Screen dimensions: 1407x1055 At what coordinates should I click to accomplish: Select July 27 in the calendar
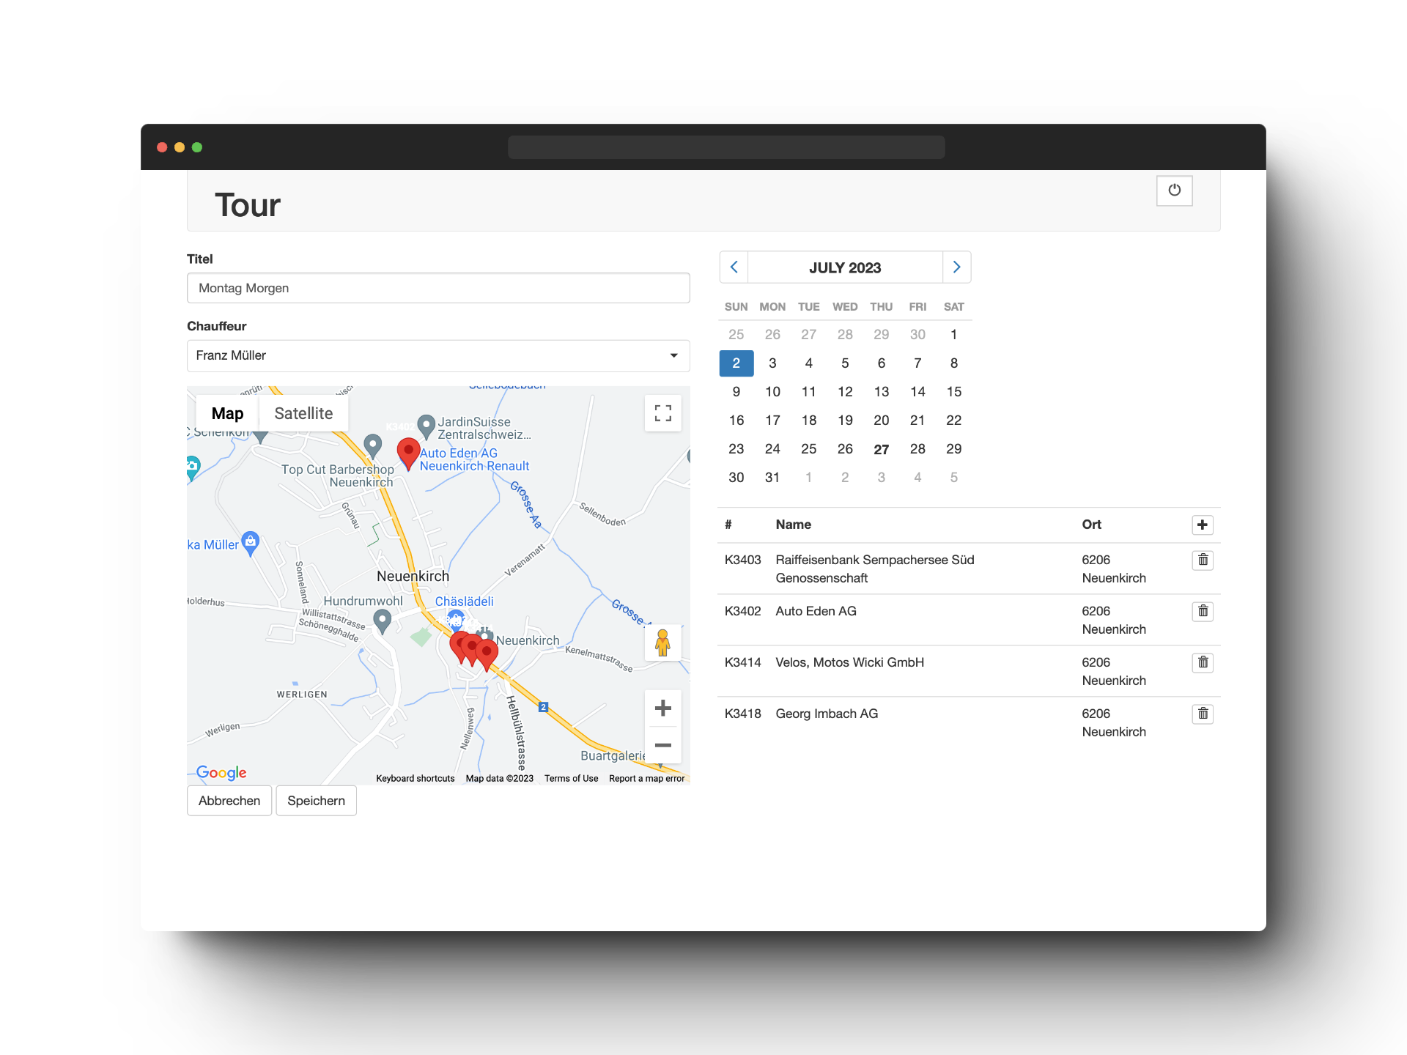coord(881,449)
